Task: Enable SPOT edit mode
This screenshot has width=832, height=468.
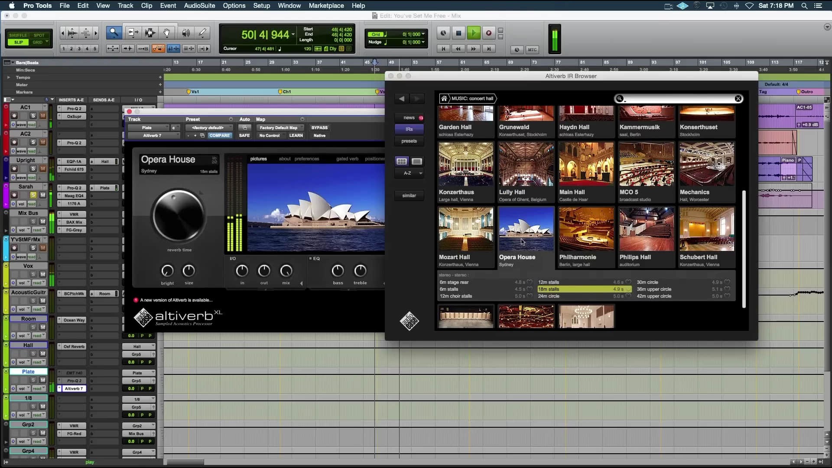Action: [39, 35]
